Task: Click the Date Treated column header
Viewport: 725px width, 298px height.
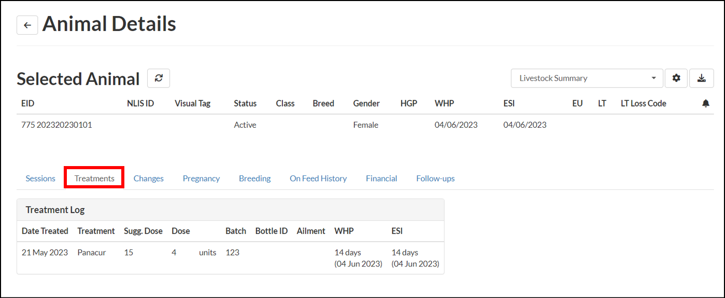Action: tap(45, 231)
